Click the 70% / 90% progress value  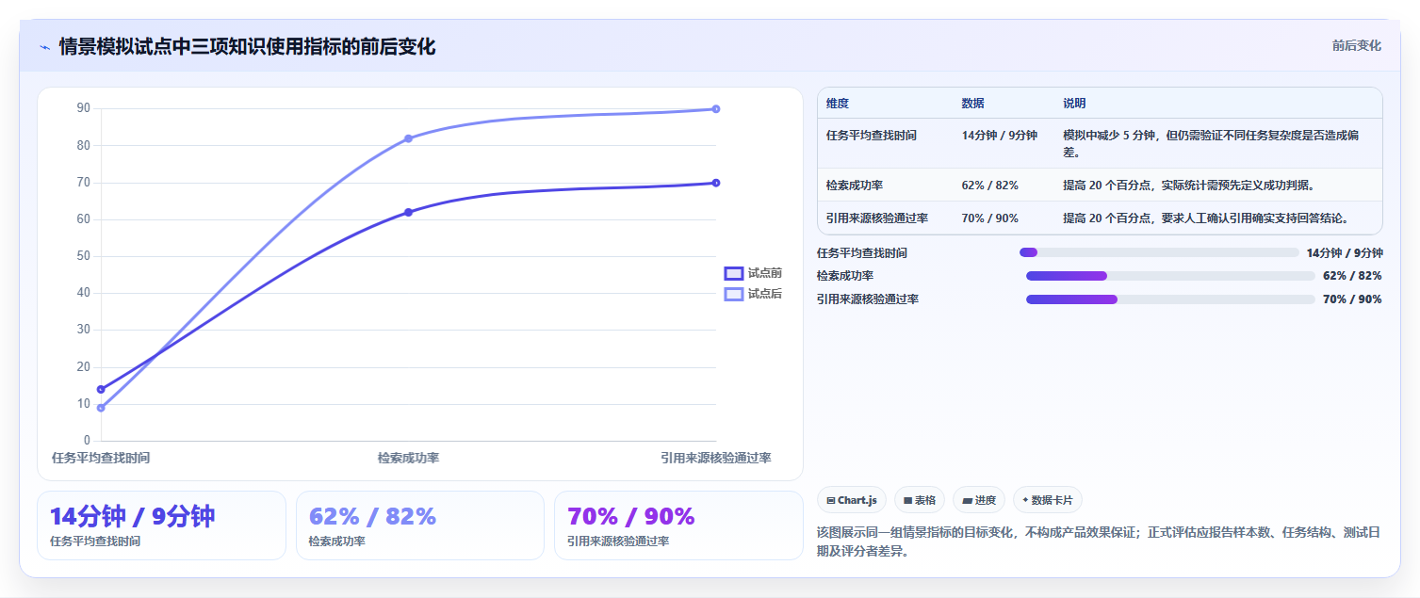coord(1352,299)
